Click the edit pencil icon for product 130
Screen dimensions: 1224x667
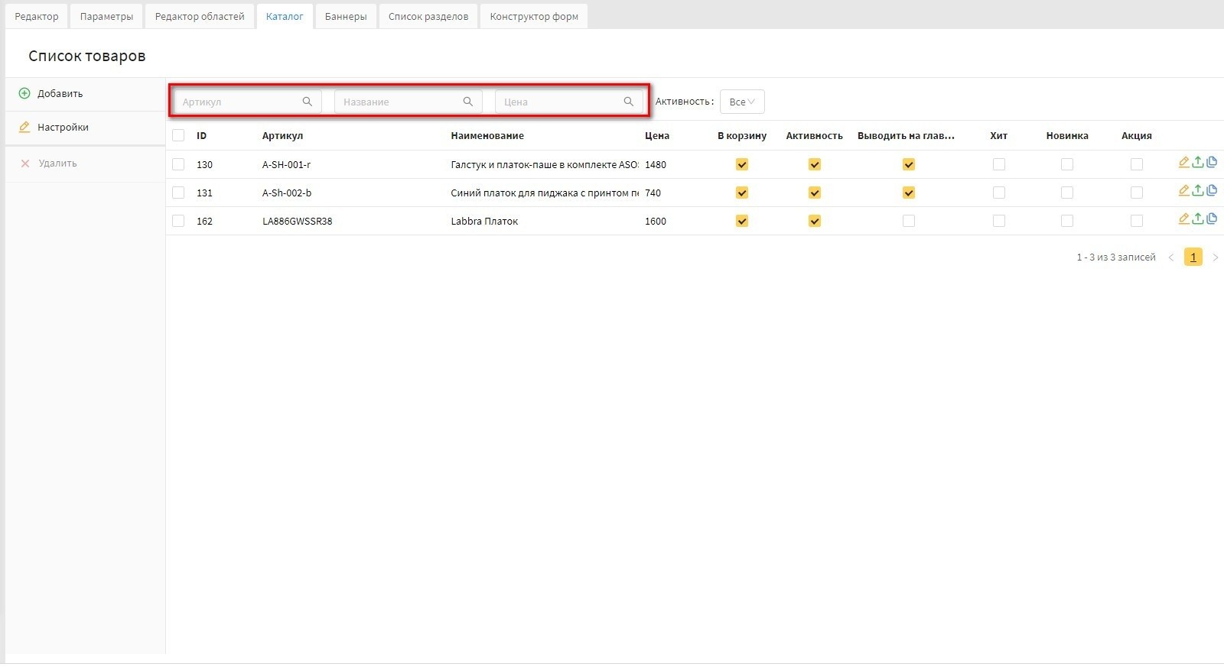pos(1183,162)
